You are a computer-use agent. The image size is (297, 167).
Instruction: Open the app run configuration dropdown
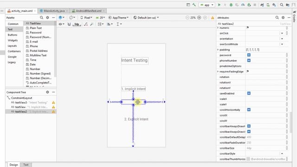tap(207, 5)
